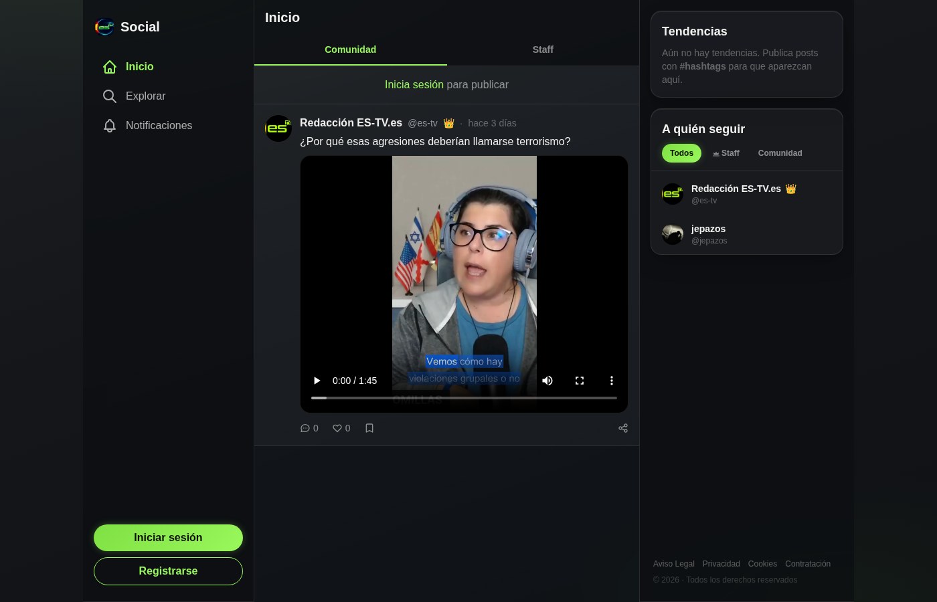The image size is (937, 602).
Task: Click the Registrarse button
Action: click(168, 571)
